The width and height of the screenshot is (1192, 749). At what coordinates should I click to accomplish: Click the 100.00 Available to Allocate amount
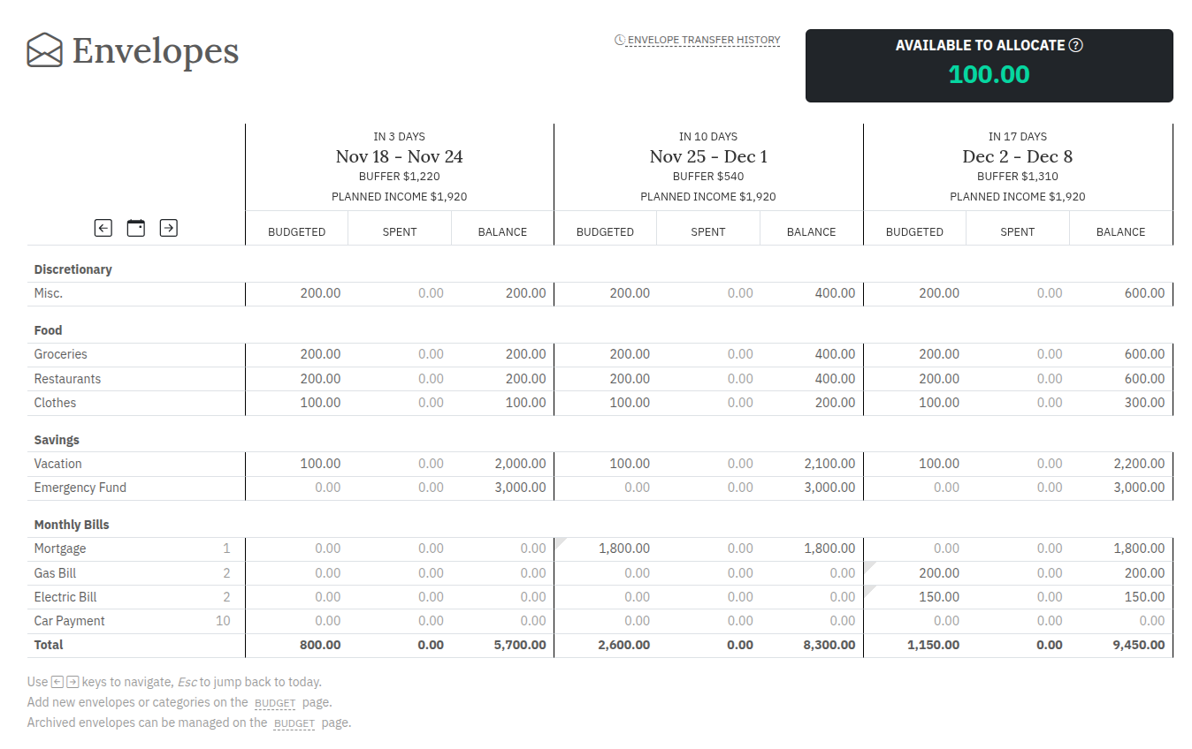click(989, 75)
